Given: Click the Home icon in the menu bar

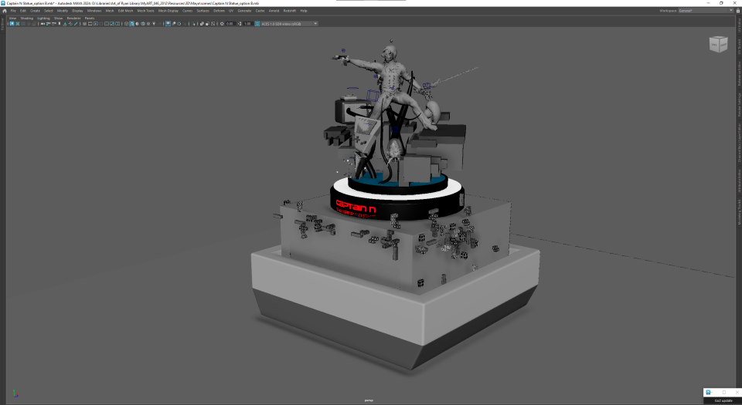Looking at the screenshot, I should 5,10.
